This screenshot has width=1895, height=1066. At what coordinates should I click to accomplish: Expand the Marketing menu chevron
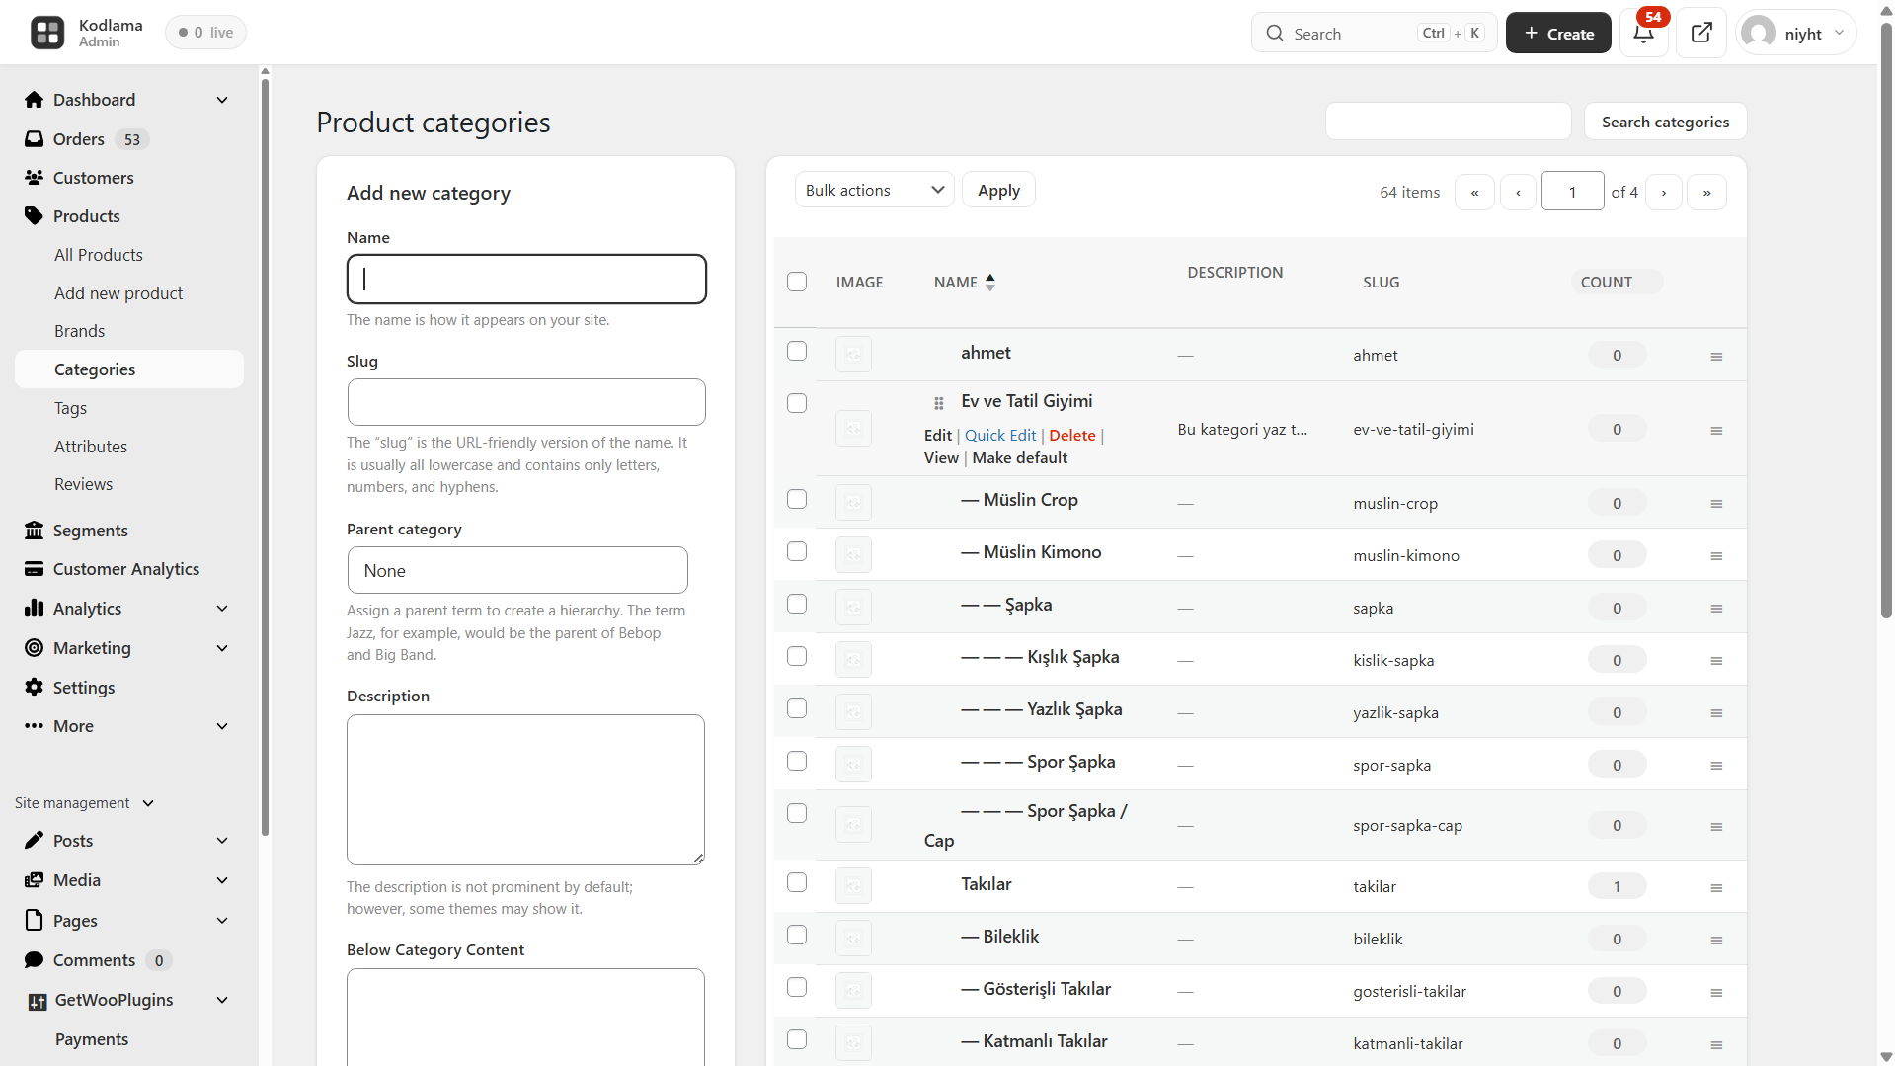pyautogui.click(x=222, y=648)
